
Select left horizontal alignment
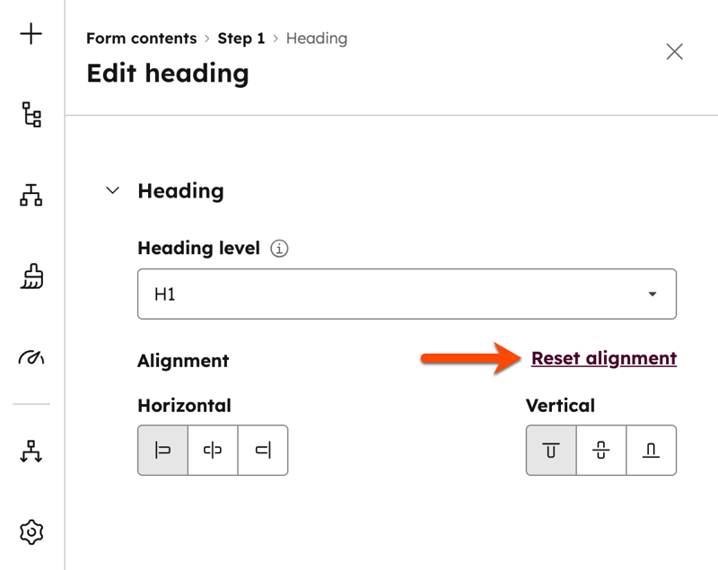coord(163,450)
